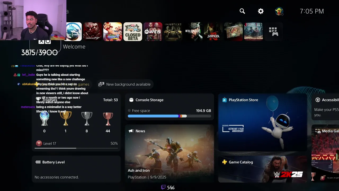Open the Game Library grid icon

tap(274, 32)
